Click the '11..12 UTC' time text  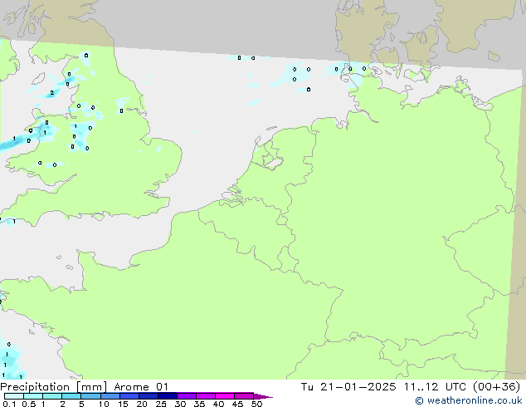[435, 387]
